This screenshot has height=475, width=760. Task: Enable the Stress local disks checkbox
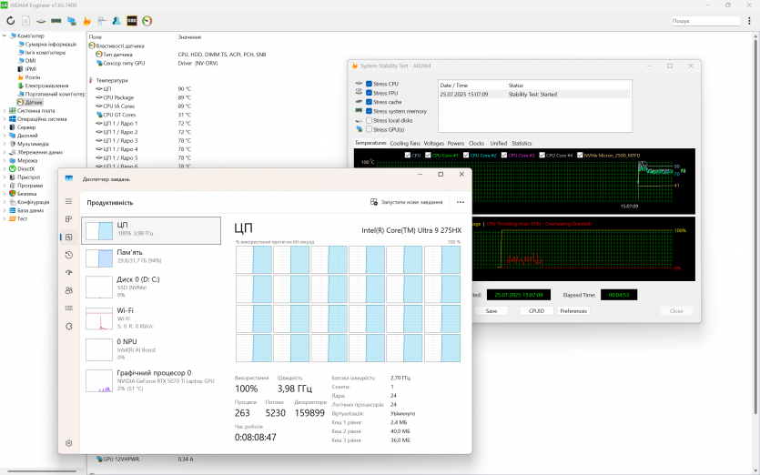click(x=369, y=120)
